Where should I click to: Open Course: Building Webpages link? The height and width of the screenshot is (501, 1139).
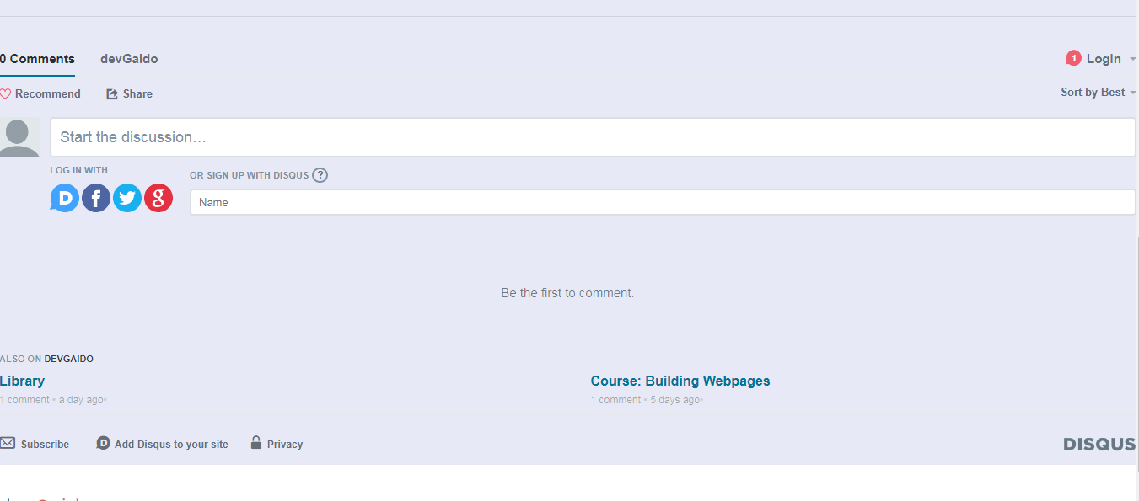(x=680, y=381)
